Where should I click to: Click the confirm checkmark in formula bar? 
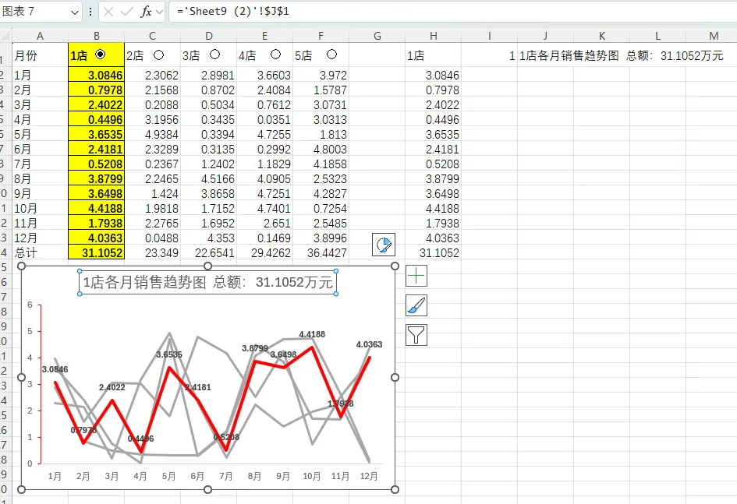[x=127, y=11]
